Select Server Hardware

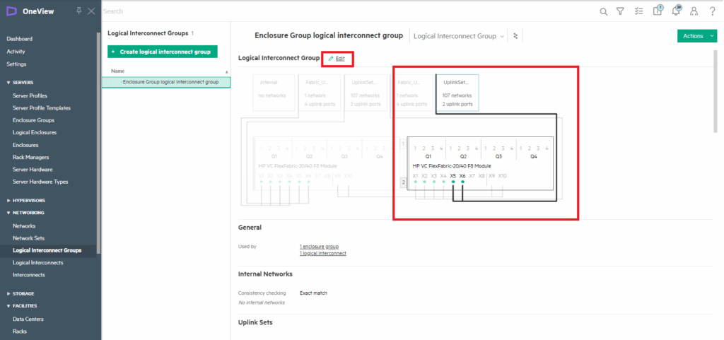tap(33, 170)
